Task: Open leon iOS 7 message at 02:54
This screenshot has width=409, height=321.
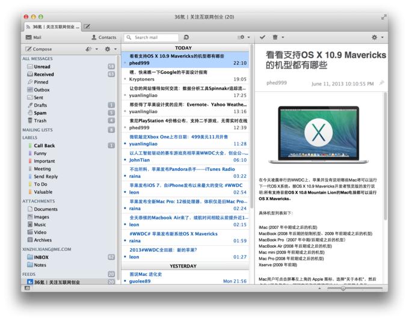Action: click(185, 189)
